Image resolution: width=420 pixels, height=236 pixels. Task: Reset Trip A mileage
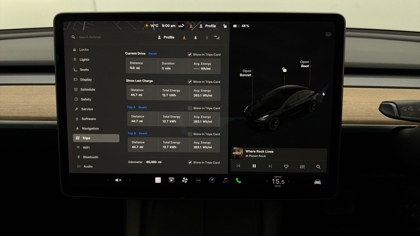[143, 107]
